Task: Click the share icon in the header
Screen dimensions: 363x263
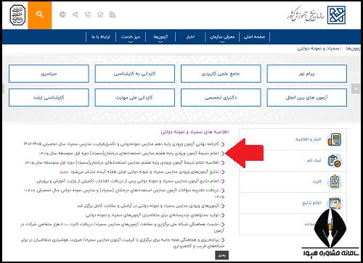Action: [x=76, y=14]
